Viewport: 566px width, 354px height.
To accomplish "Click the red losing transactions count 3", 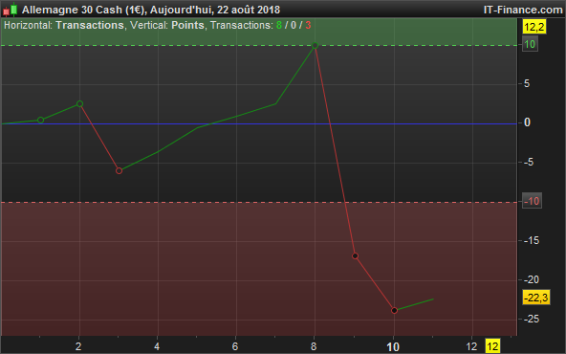I will [x=308, y=25].
